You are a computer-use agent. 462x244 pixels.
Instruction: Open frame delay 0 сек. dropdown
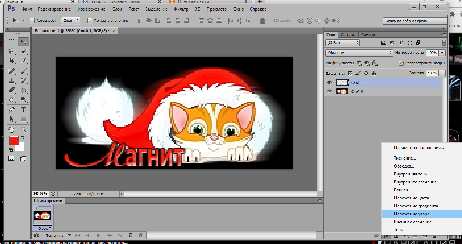click(45, 228)
